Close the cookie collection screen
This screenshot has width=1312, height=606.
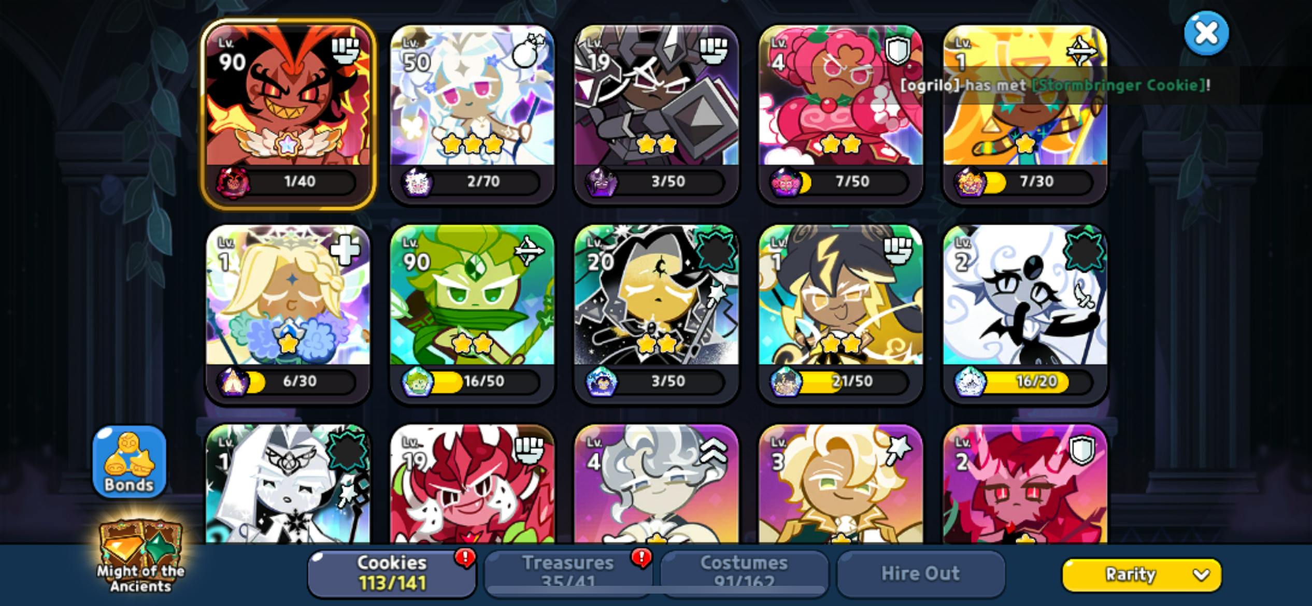click(x=1206, y=34)
